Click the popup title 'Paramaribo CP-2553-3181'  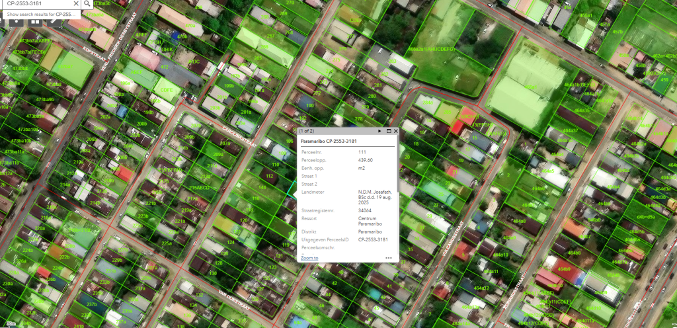pyautogui.click(x=329, y=141)
